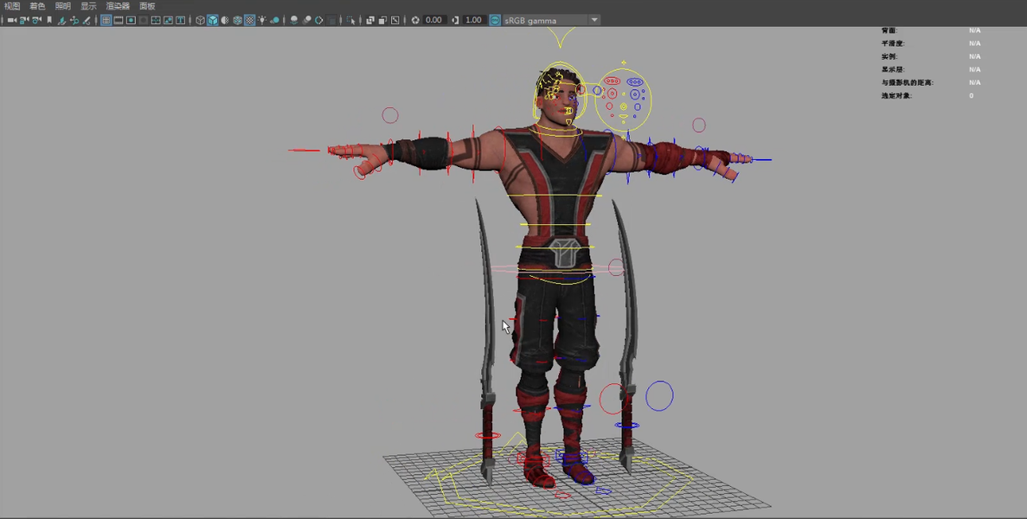The height and width of the screenshot is (519, 1027).
Task: Click the Select Camera icon
Action: [11, 20]
